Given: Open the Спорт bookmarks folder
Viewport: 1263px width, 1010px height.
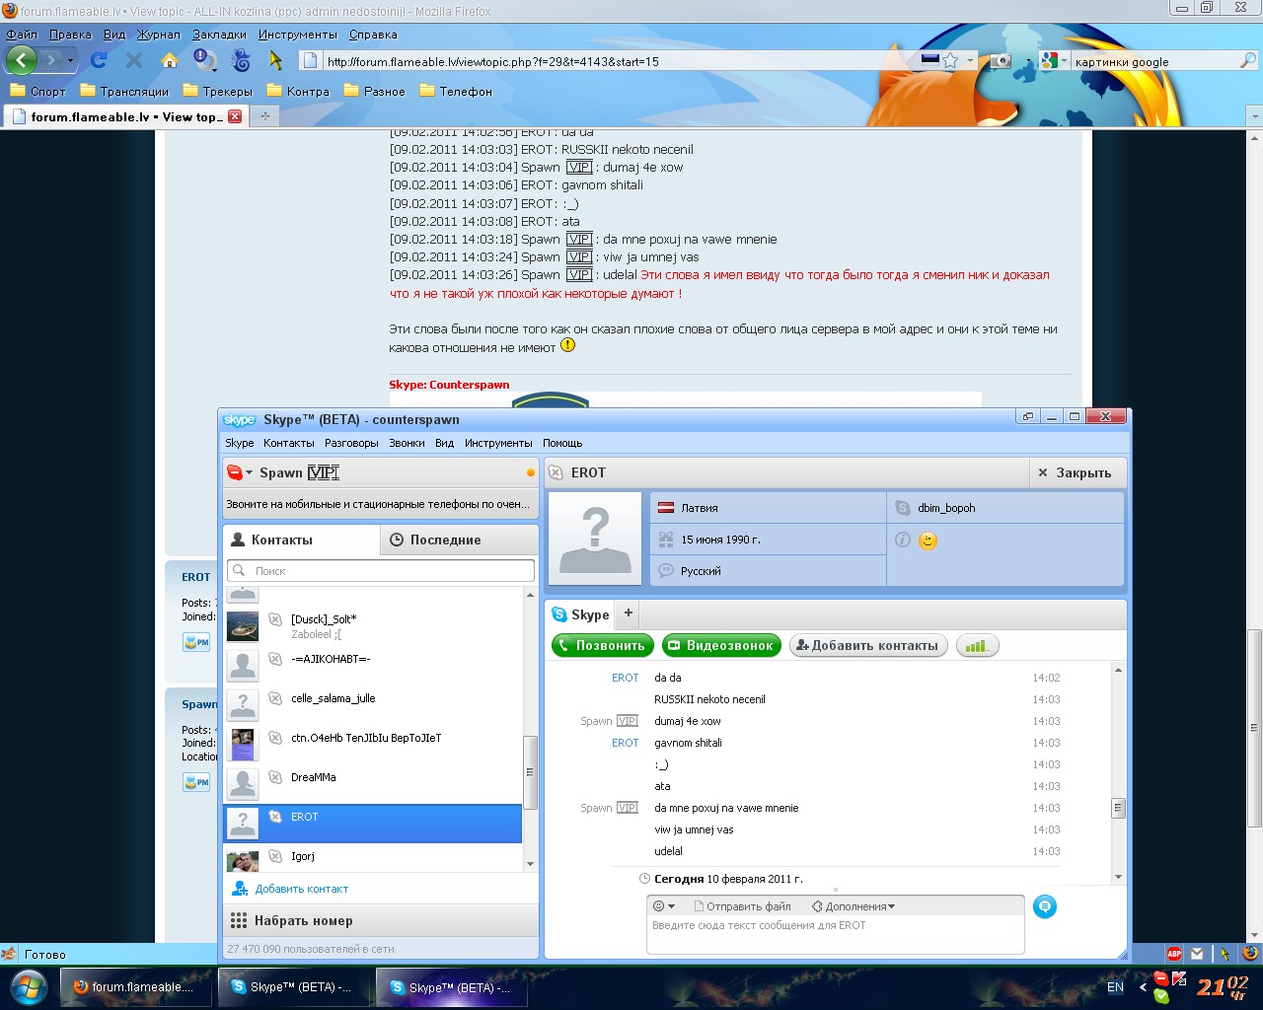Looking at the screenshot, I should click(37, 91).
